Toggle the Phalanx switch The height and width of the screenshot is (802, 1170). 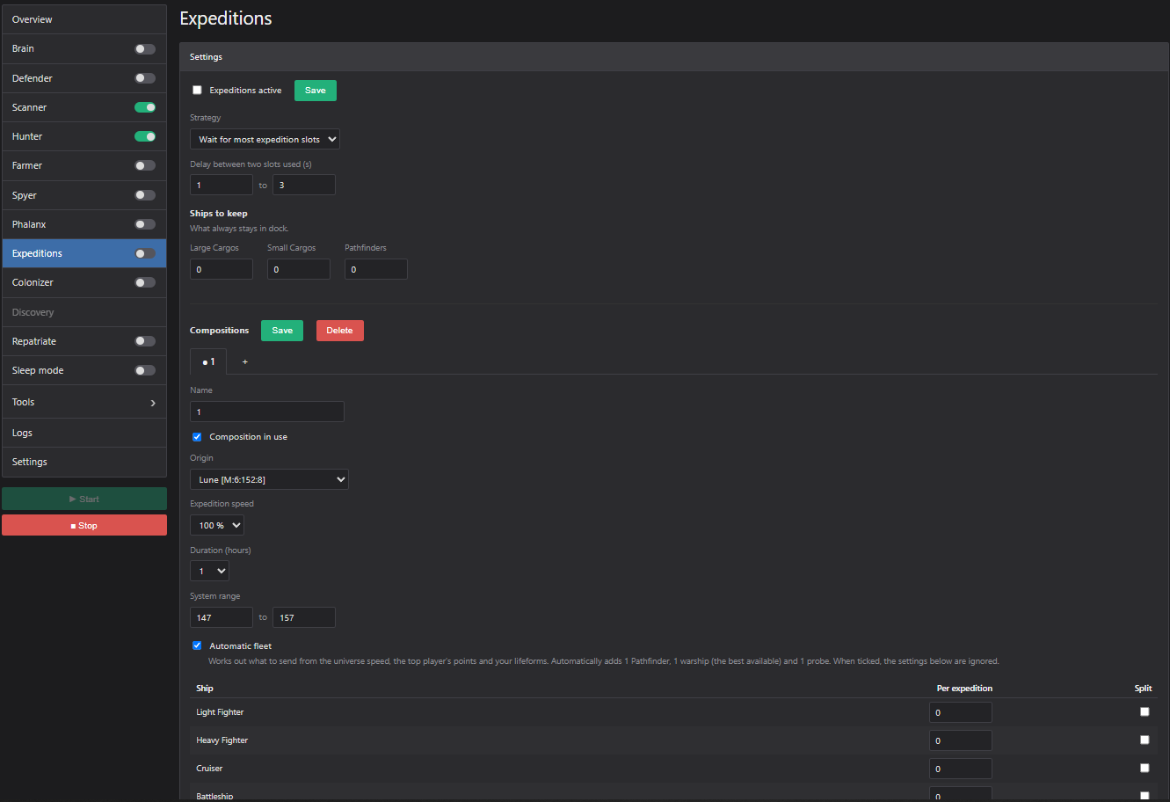coord(145,224)
